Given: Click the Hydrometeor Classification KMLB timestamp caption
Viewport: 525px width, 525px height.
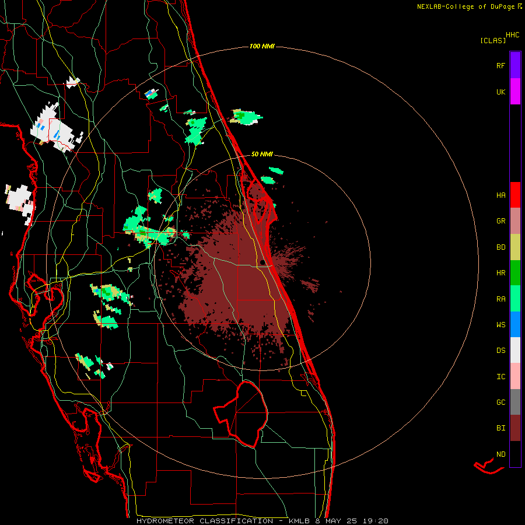Looking at the screenshot, I should coord(262,521).
